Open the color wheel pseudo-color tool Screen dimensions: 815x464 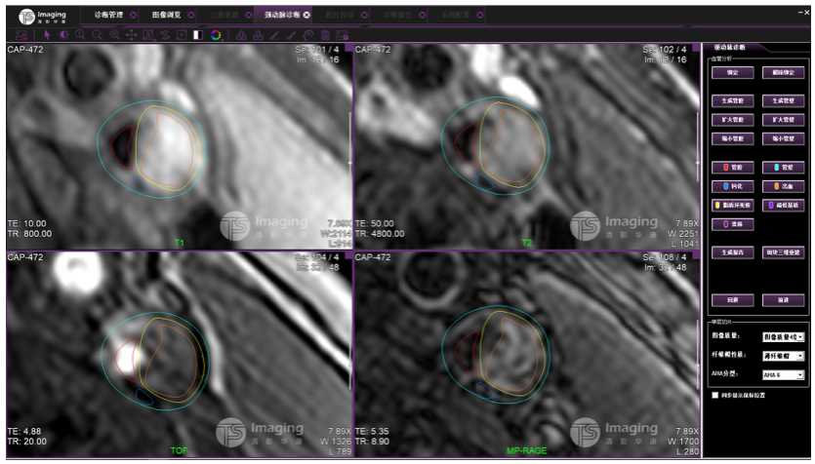pos(215,35)
